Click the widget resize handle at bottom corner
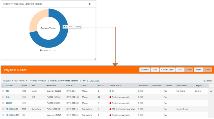Screen dimensions: 214x119 95,59
